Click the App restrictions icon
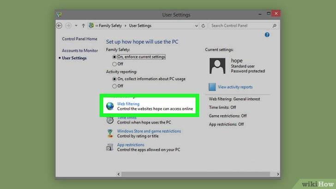Screen dimensions: 336x189 click(x=110, y=147)
